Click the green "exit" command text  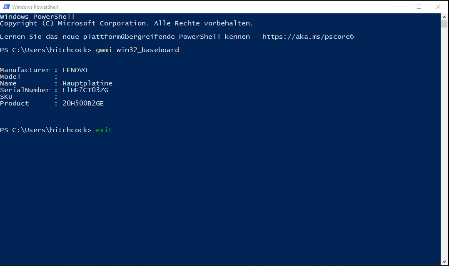coord(104,130)
